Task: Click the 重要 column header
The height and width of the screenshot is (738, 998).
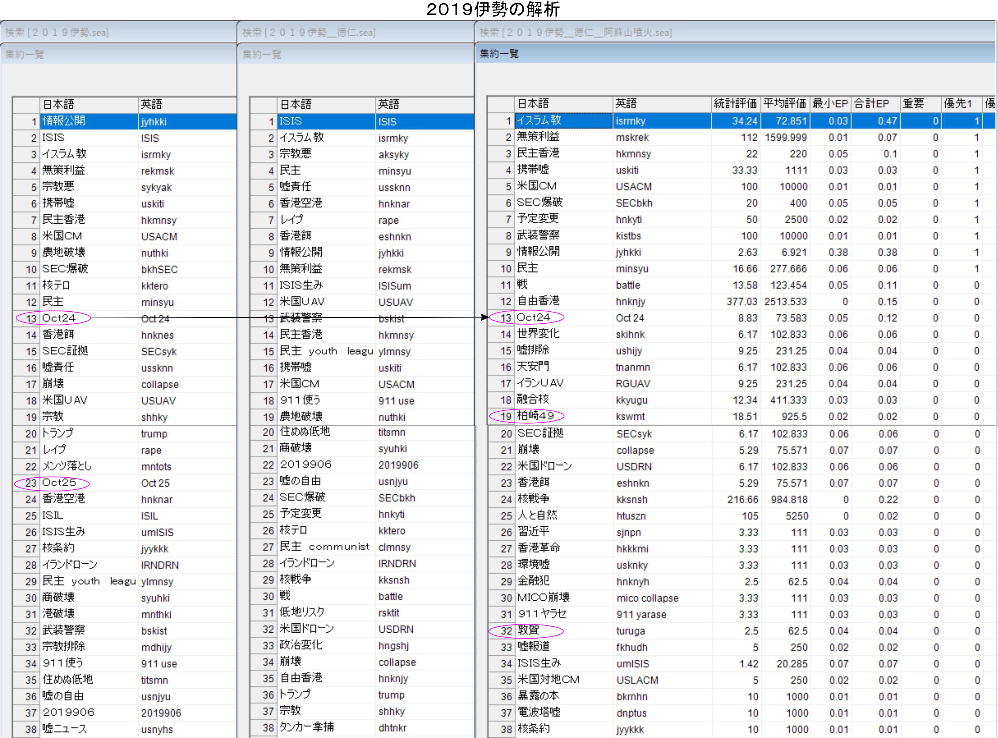Action: (x=913, y=104)
